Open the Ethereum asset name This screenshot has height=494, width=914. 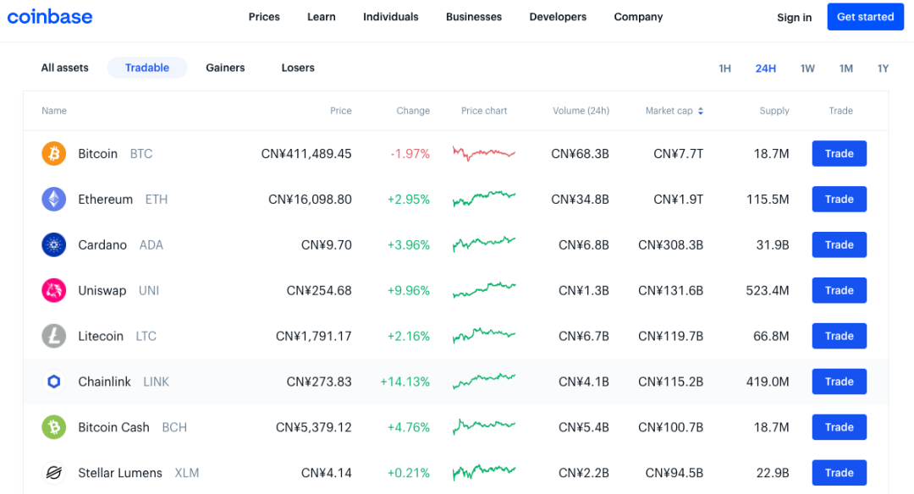(x=106, y=200)
